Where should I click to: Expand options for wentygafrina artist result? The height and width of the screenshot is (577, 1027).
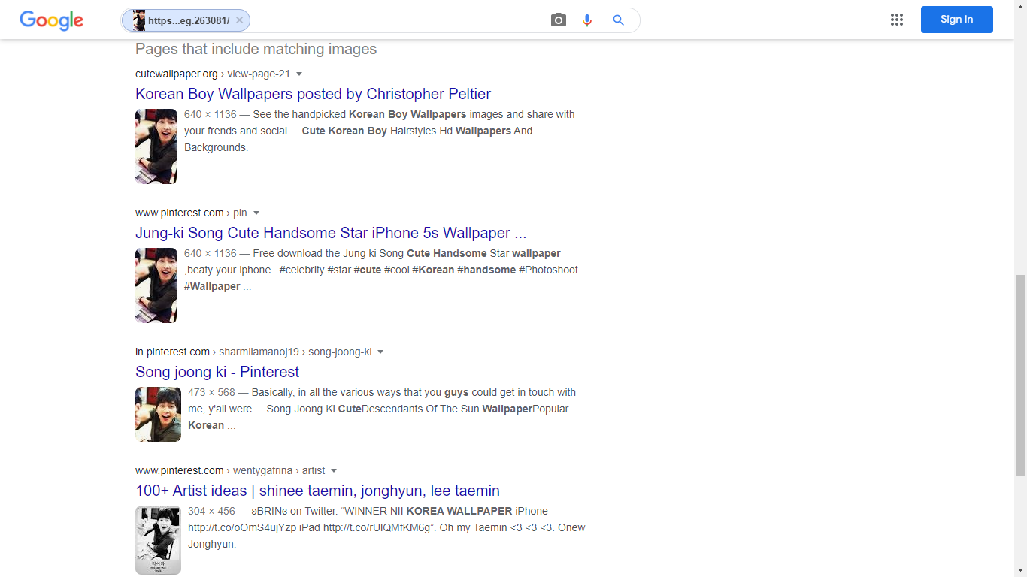coord(334,470)
